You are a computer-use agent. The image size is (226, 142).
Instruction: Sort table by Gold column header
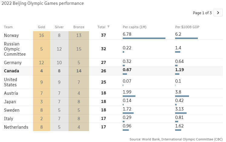point(42,27)
